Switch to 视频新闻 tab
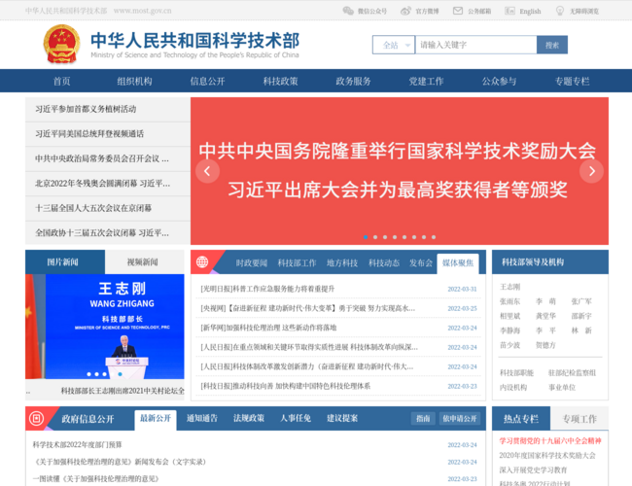Screen dimensions: 632x486 tap(144, 261)
